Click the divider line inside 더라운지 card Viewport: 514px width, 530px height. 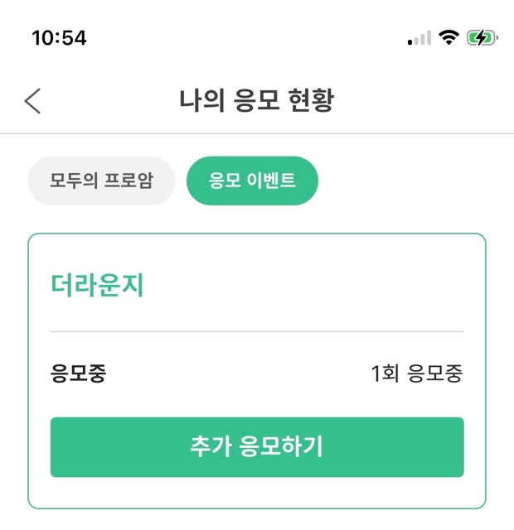[x=257, y=331]
